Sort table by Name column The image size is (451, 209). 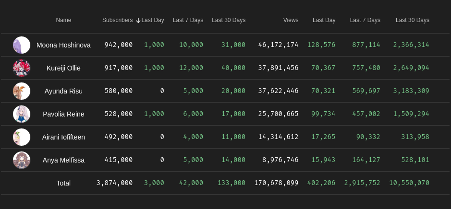point(63,20)
